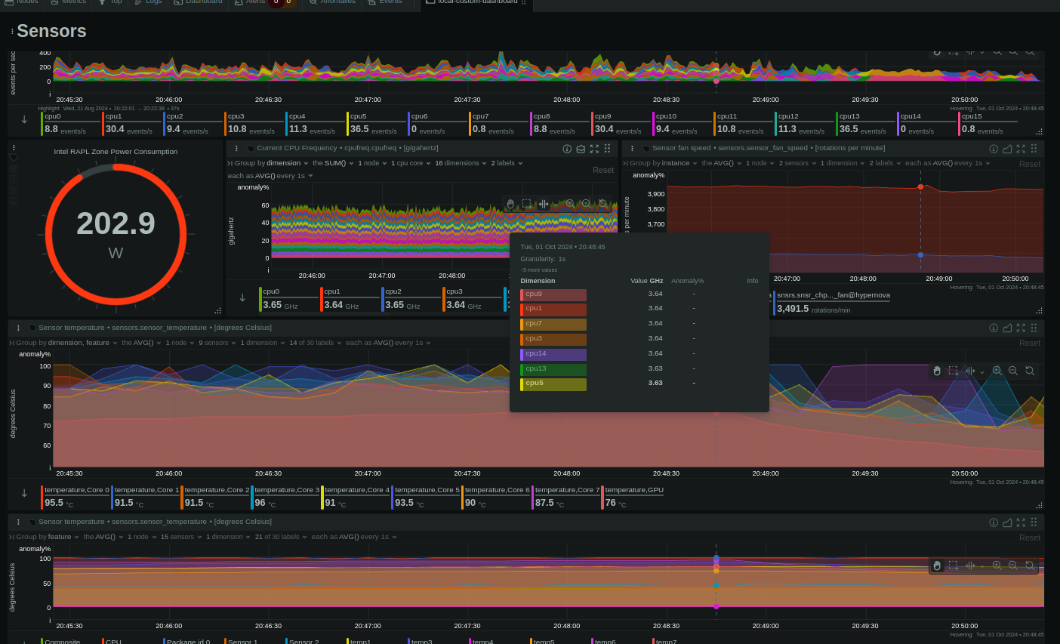Open Group by instance dropdown on fan speed
Image resolution: width=1060 pixels, height=644 pixels.
663,163
